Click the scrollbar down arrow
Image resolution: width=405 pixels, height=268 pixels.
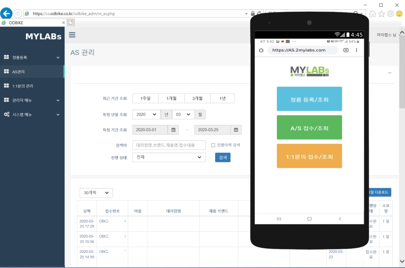[x=402, y=261]
